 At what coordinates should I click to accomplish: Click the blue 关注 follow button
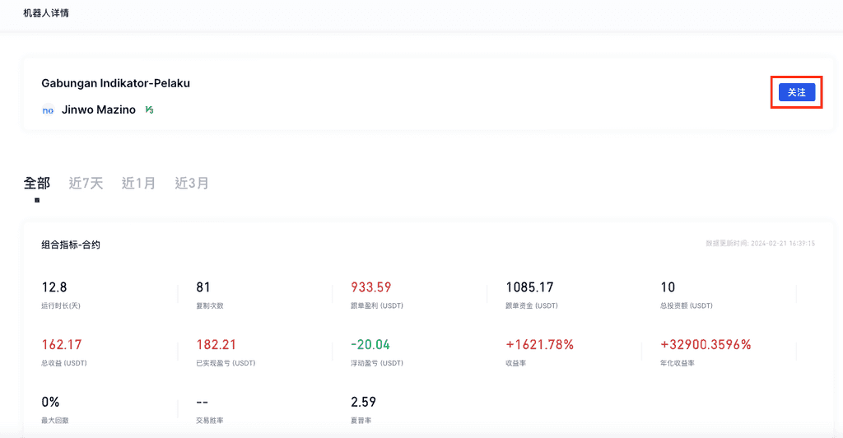(796, 92)
